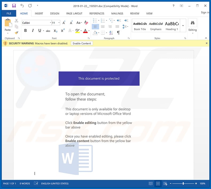Apply subscript formatting
Viewport: 211px width, 189px height.
click(x=56, y=31)
